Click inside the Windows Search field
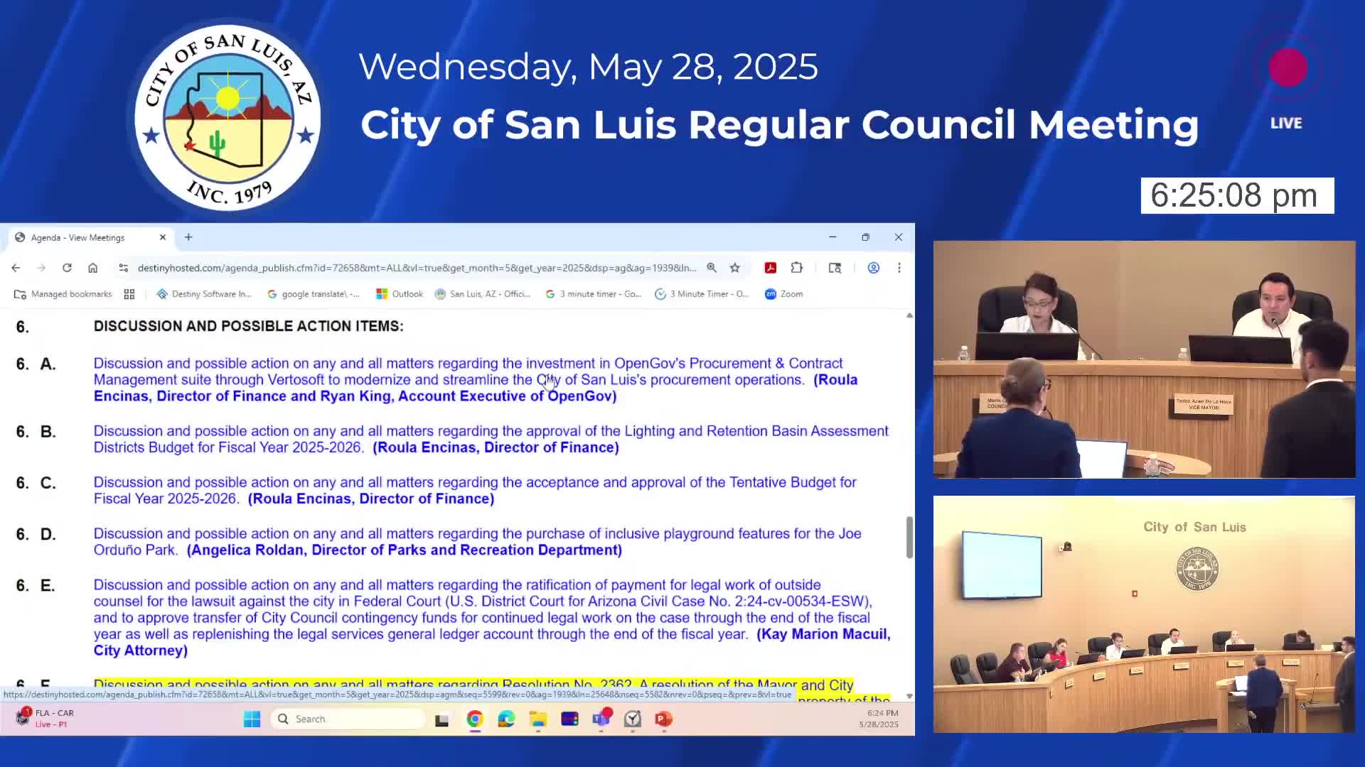 (x=348, y=719)
